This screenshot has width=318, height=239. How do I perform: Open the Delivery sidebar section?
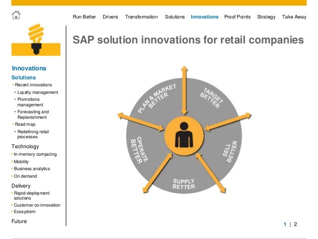click(21, 186)
